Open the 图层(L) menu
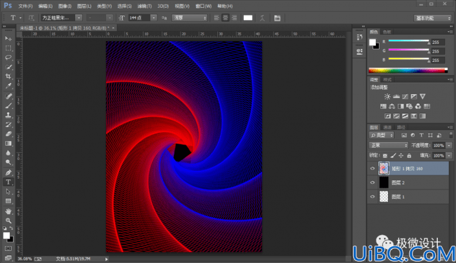The image size is (456, 263). tap(84, 6)
